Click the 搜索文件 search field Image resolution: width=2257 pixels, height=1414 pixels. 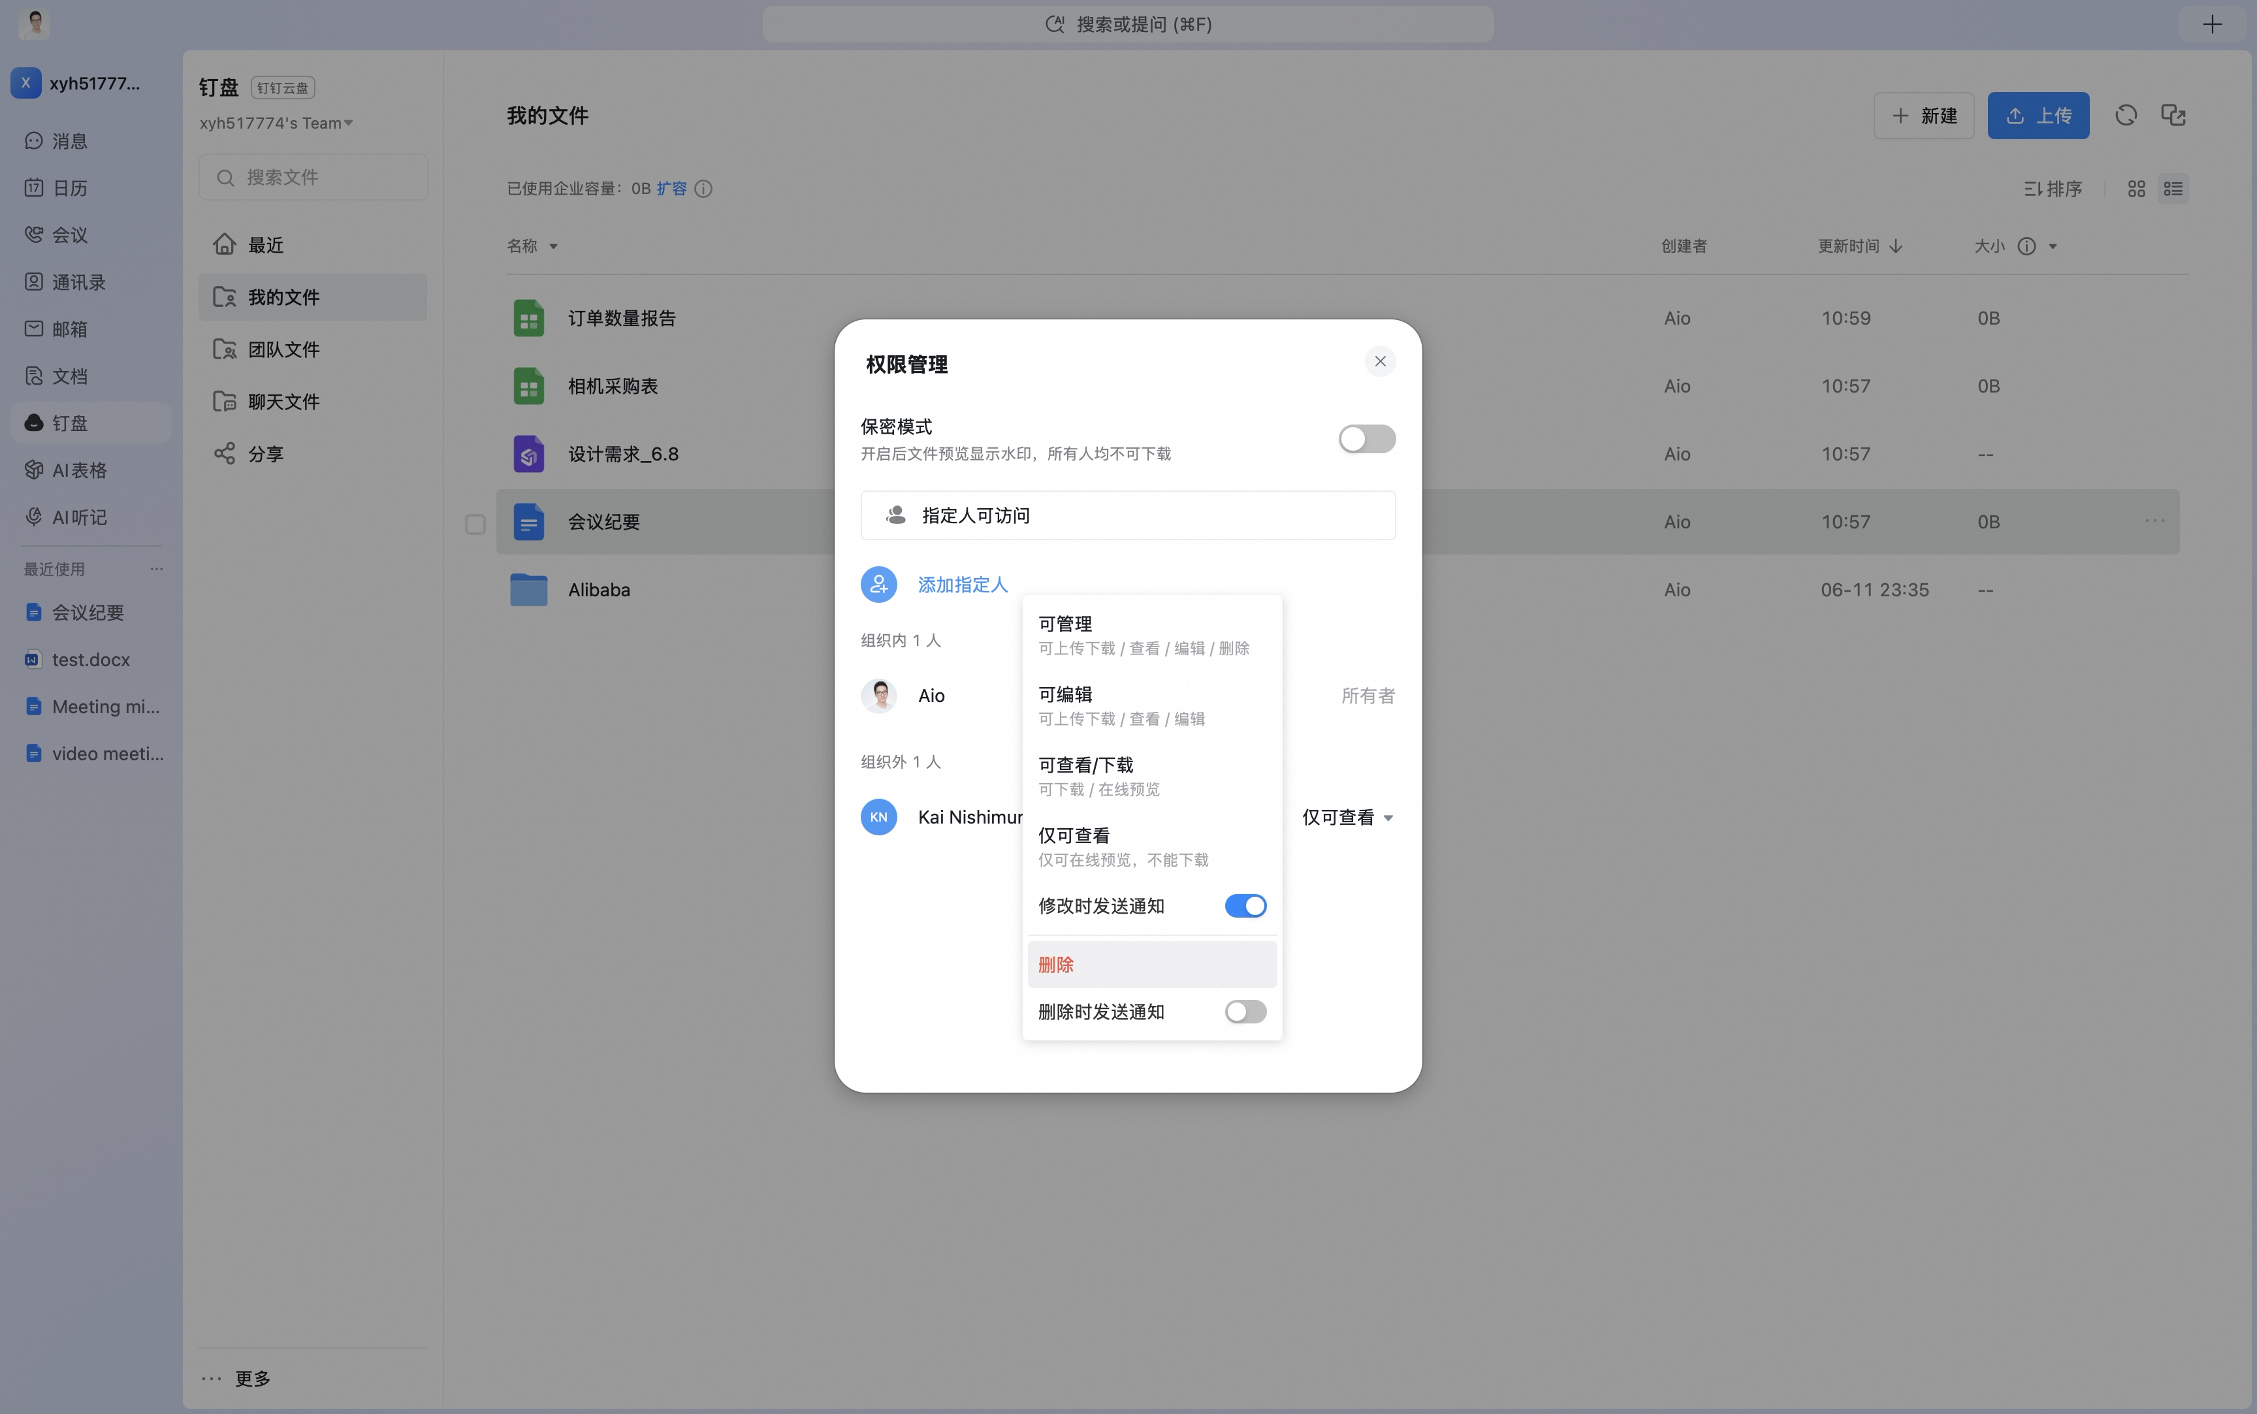pos(313,177)
